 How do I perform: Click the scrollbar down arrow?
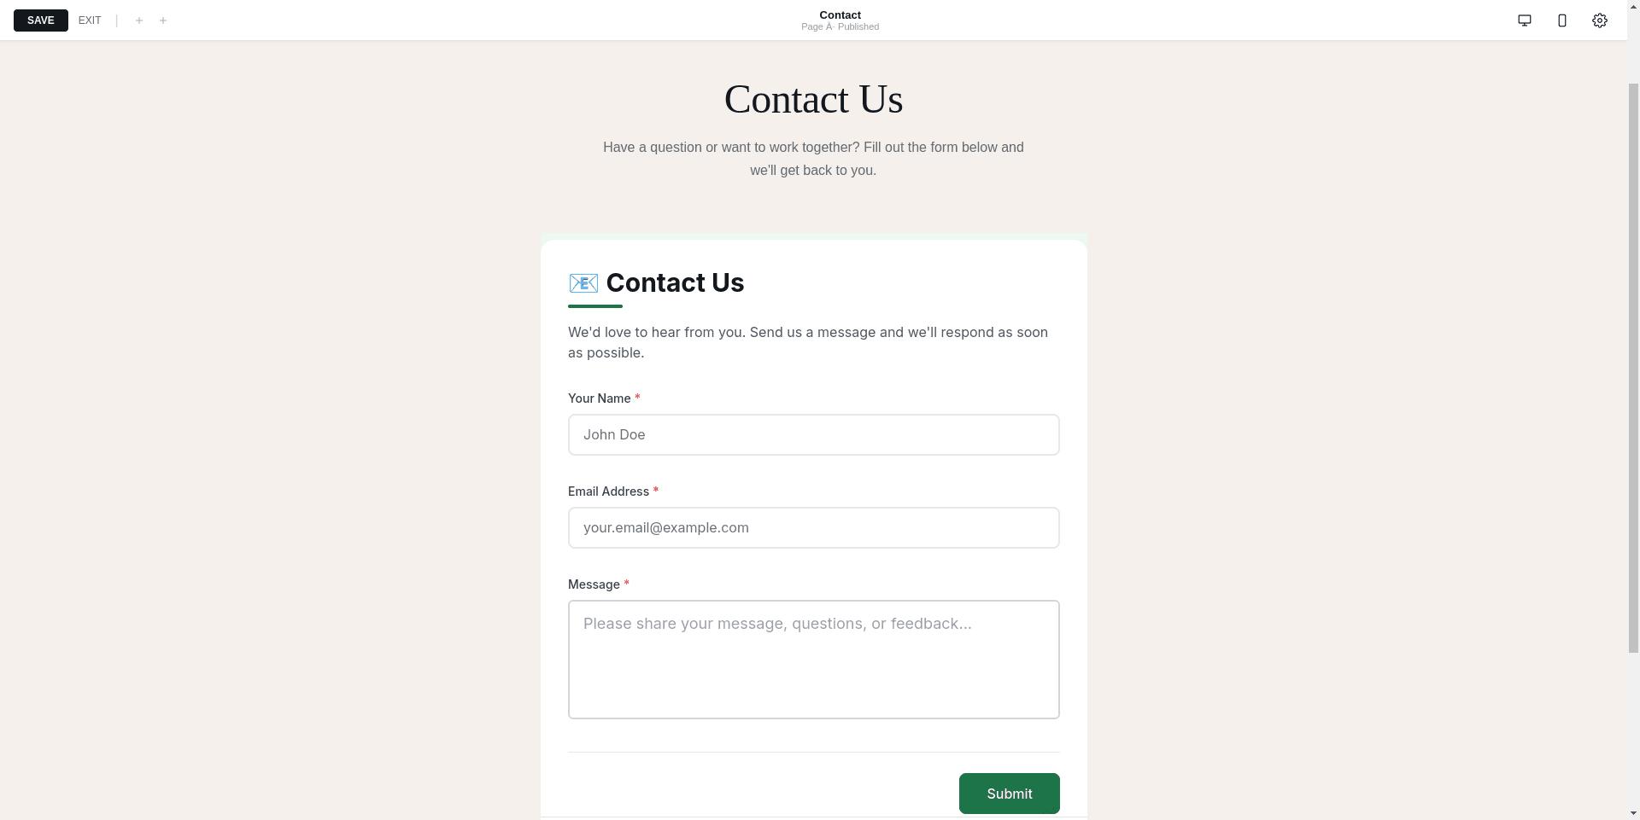[1632, 814]
